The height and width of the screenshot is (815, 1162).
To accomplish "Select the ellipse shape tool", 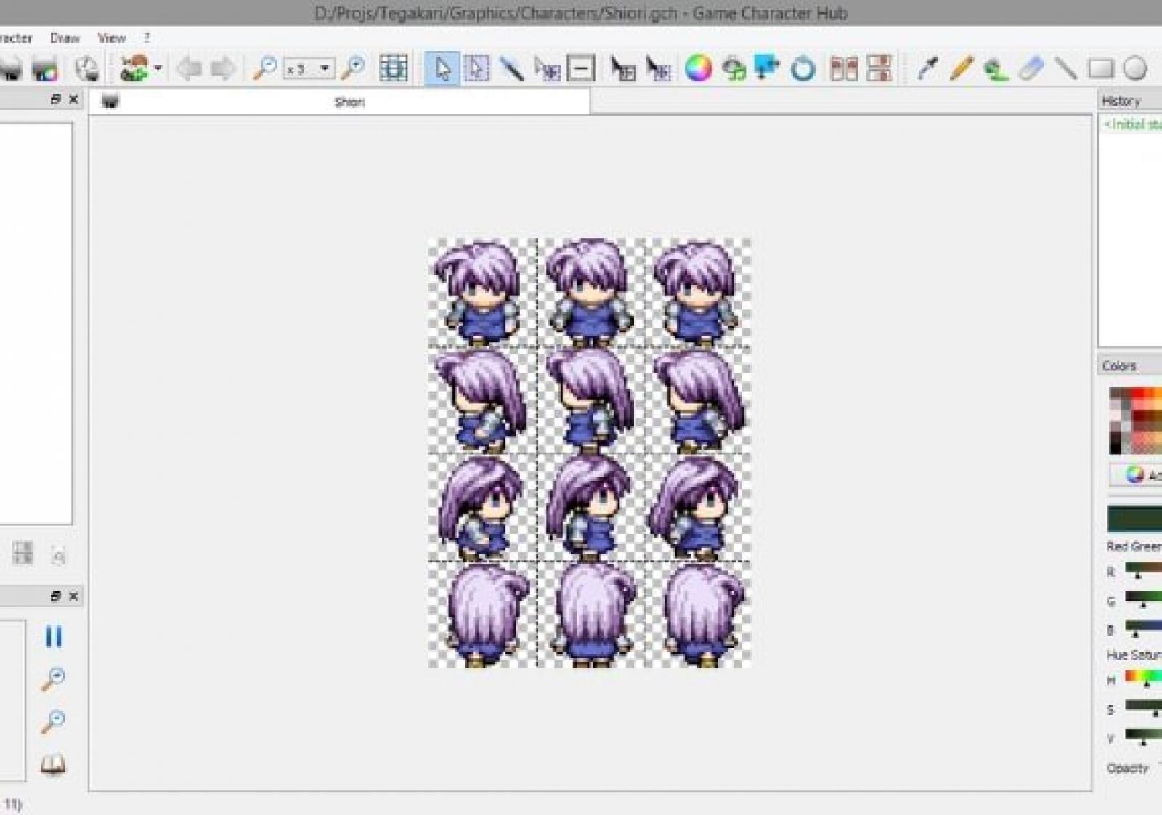I will pos(1134,69).
